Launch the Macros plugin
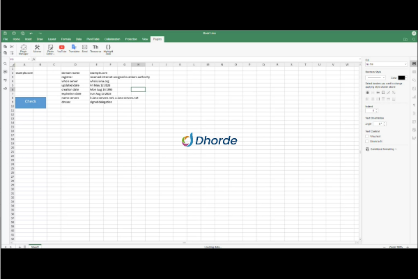Image resolution: width=418 pixels, height=279 pixels. 37,48
